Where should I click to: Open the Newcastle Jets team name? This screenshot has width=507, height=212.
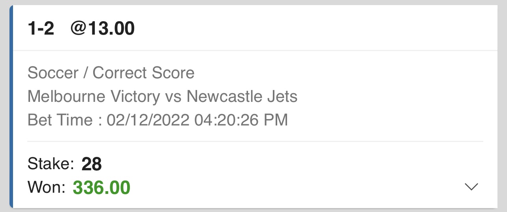coord(242,96)
